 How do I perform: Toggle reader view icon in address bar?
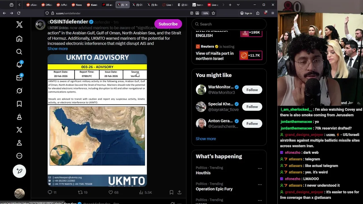192,13
